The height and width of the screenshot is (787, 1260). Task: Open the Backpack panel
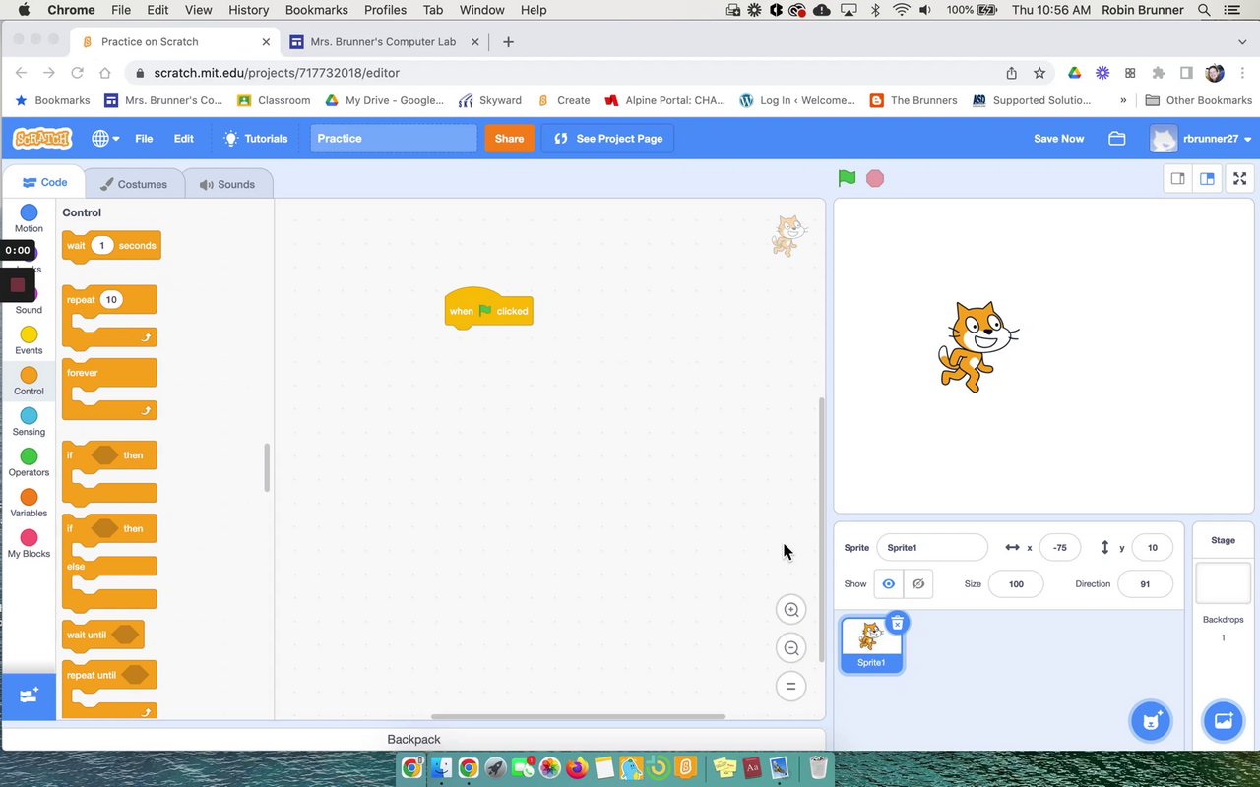pos(413,740)
